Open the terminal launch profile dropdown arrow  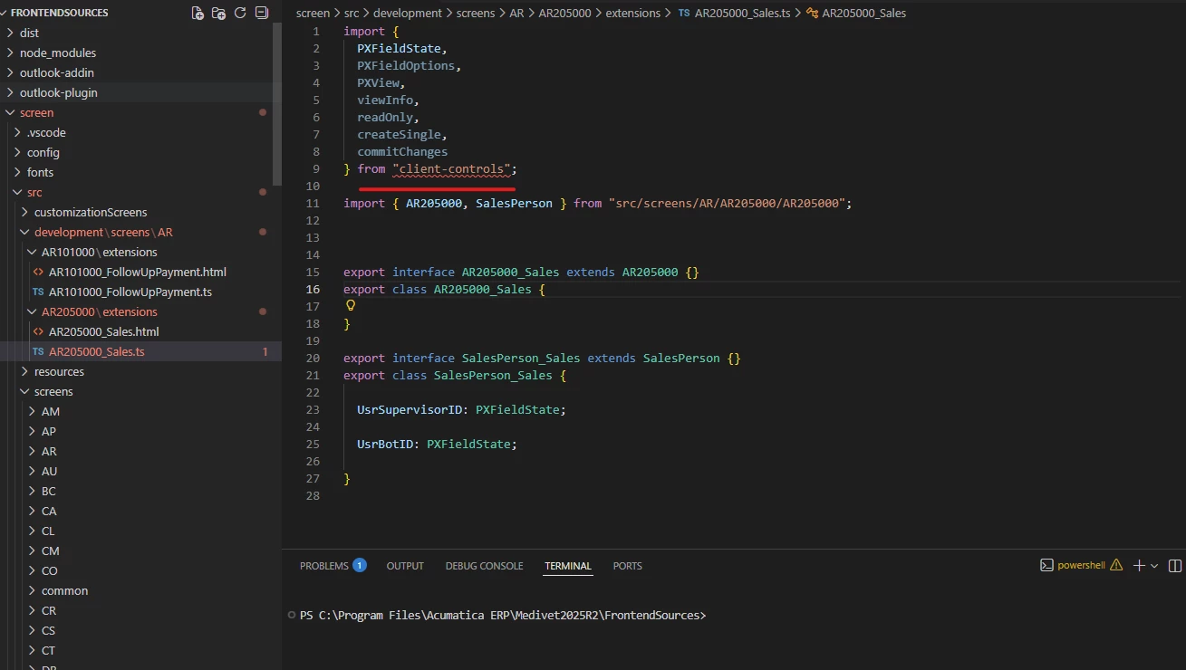coord(1154,565)
